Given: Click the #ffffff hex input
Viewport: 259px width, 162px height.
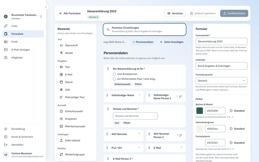Looking at the screenshot, I should click(215, 143).
